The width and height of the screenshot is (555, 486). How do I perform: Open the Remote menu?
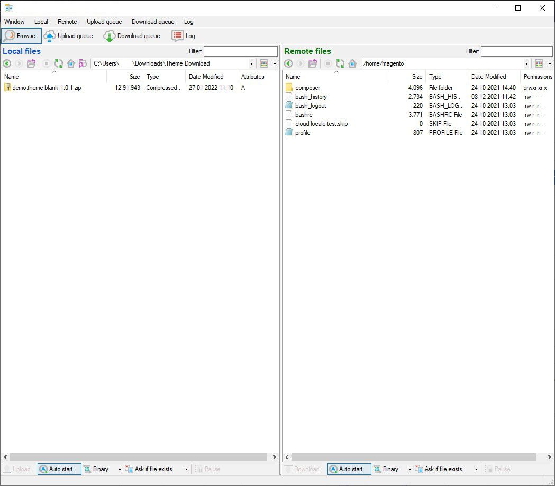(x=67, y=22)
